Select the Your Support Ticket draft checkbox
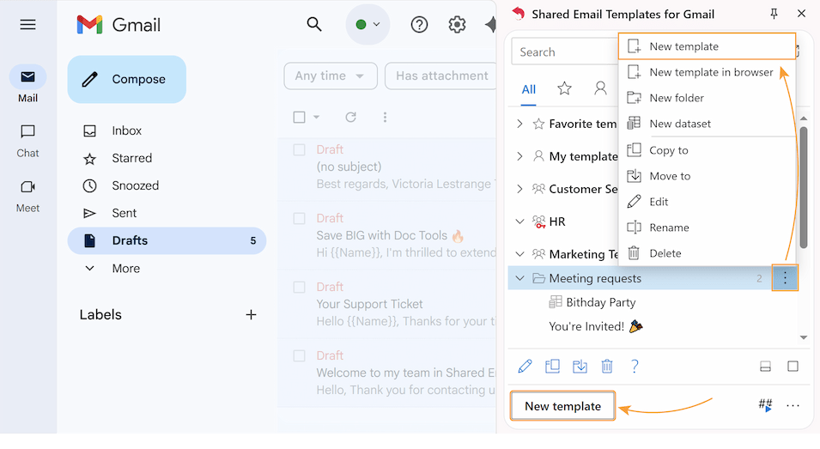 pos(299,287)
